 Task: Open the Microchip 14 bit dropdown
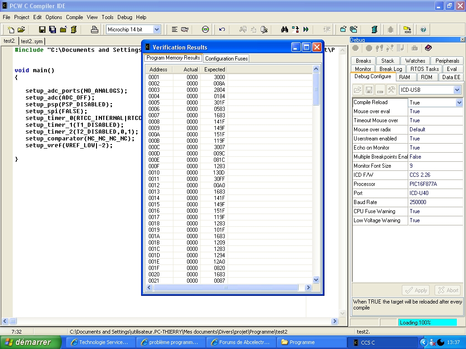point(157,30)
